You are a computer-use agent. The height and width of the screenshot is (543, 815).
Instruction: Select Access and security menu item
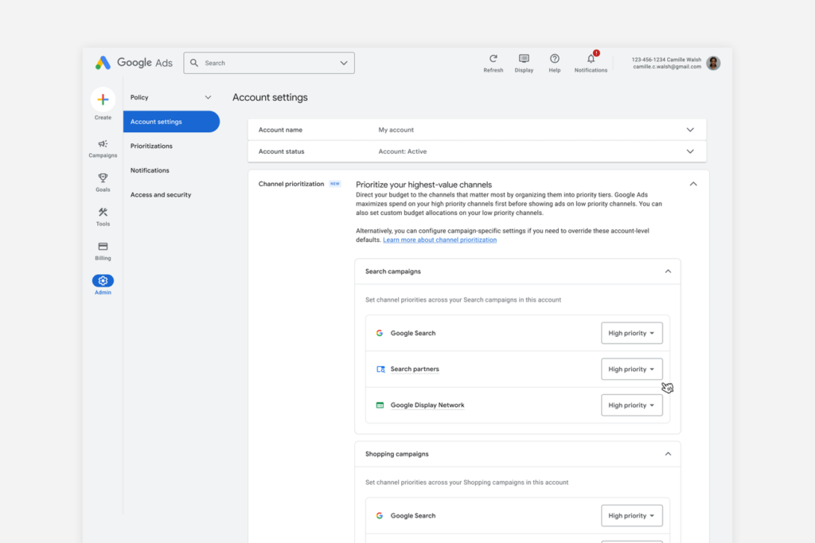coord(161,194)
